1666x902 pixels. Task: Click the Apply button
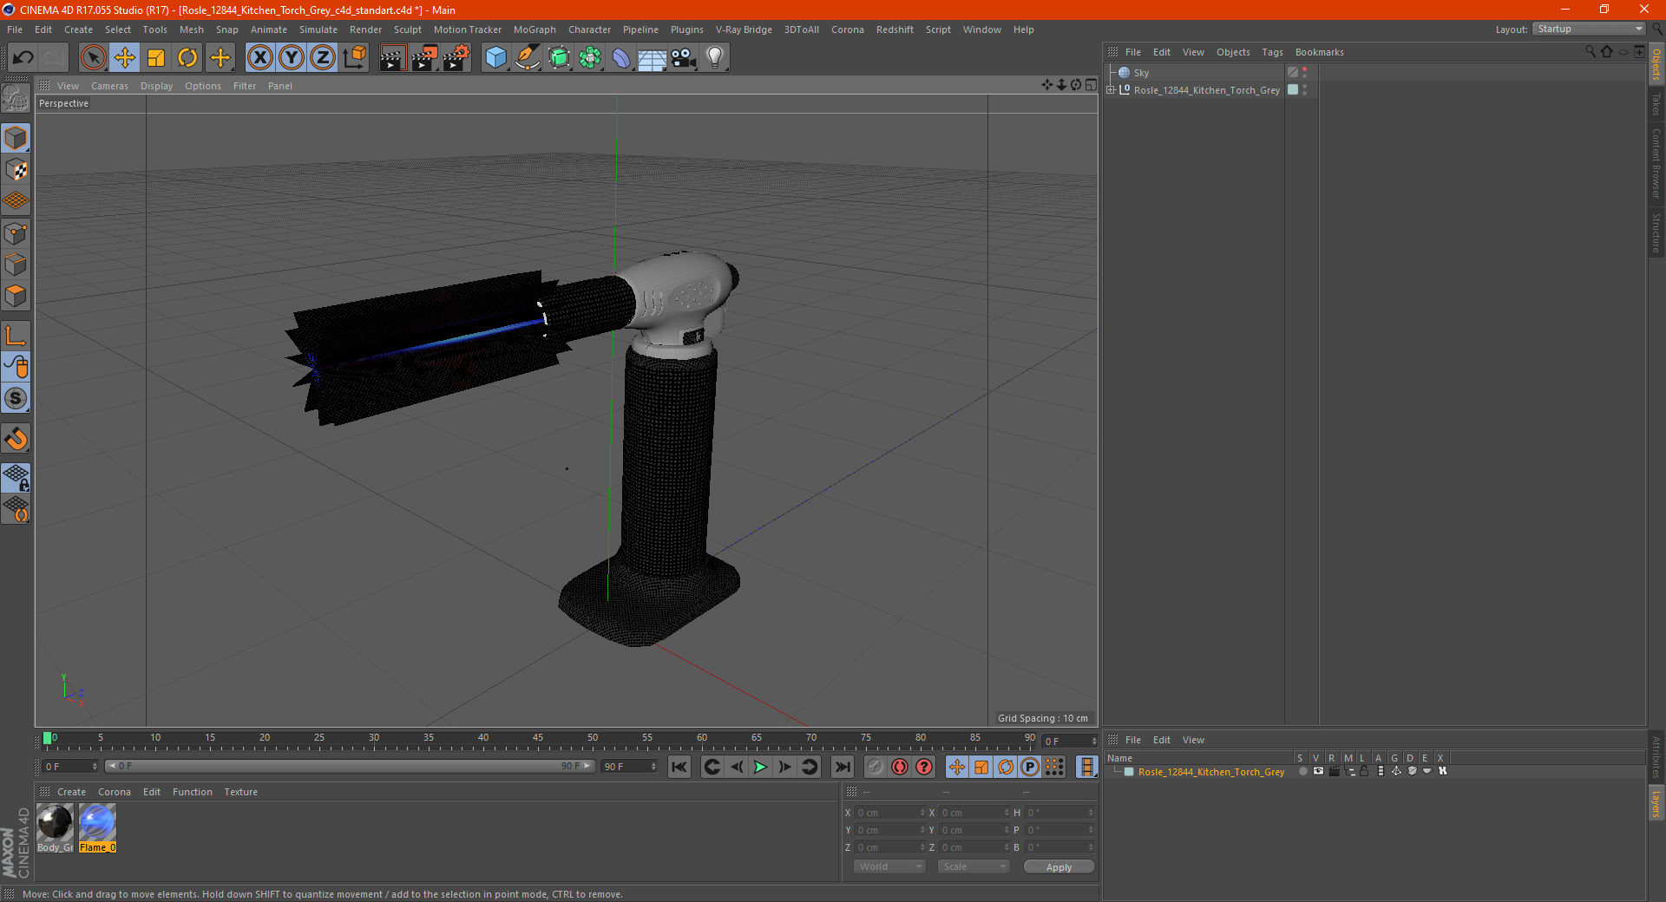pyautogui.click(x=1059, y=866)
